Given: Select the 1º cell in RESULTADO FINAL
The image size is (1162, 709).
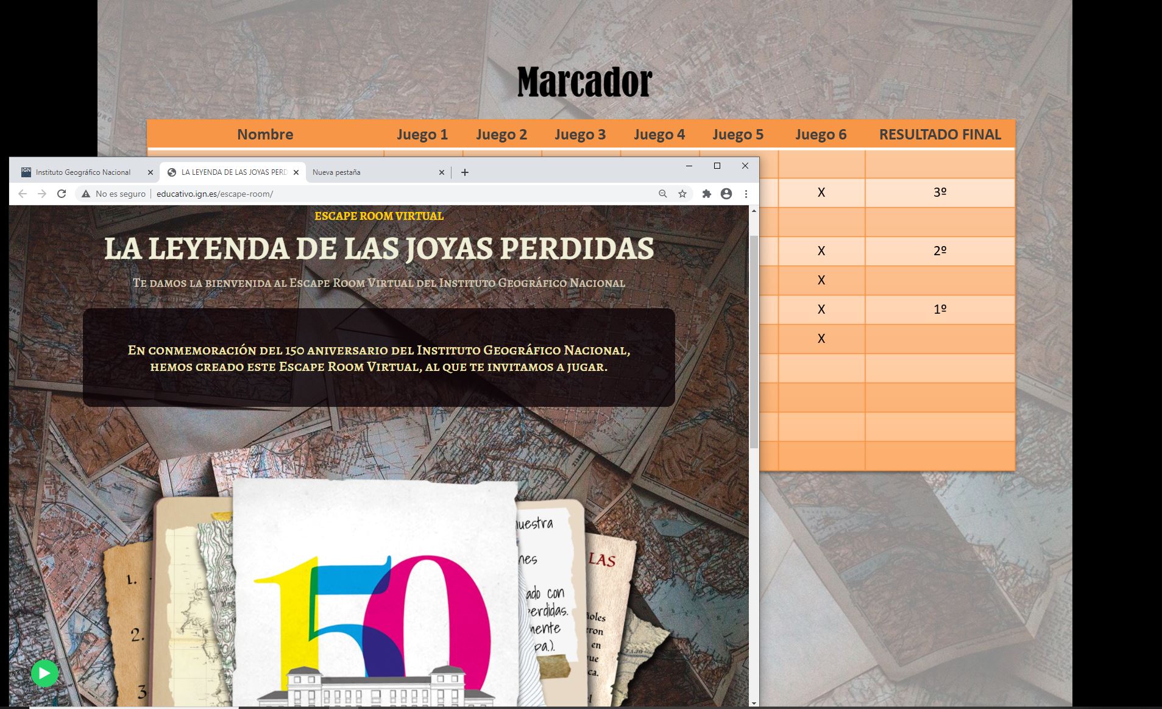Looking at the screenshot, I should tap(940, 309).
